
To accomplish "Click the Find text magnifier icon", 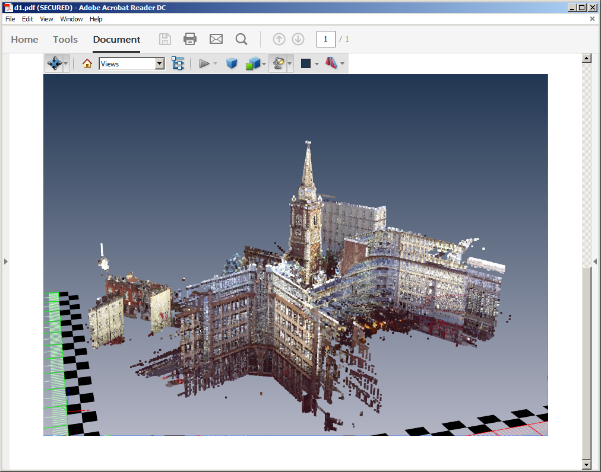I will [241, 39].
